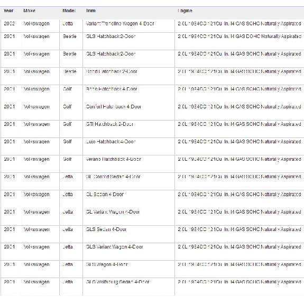Click the Trim column header
Image resolution: width=304 pixels, height=304 pixels.
(x=91, y=11)
